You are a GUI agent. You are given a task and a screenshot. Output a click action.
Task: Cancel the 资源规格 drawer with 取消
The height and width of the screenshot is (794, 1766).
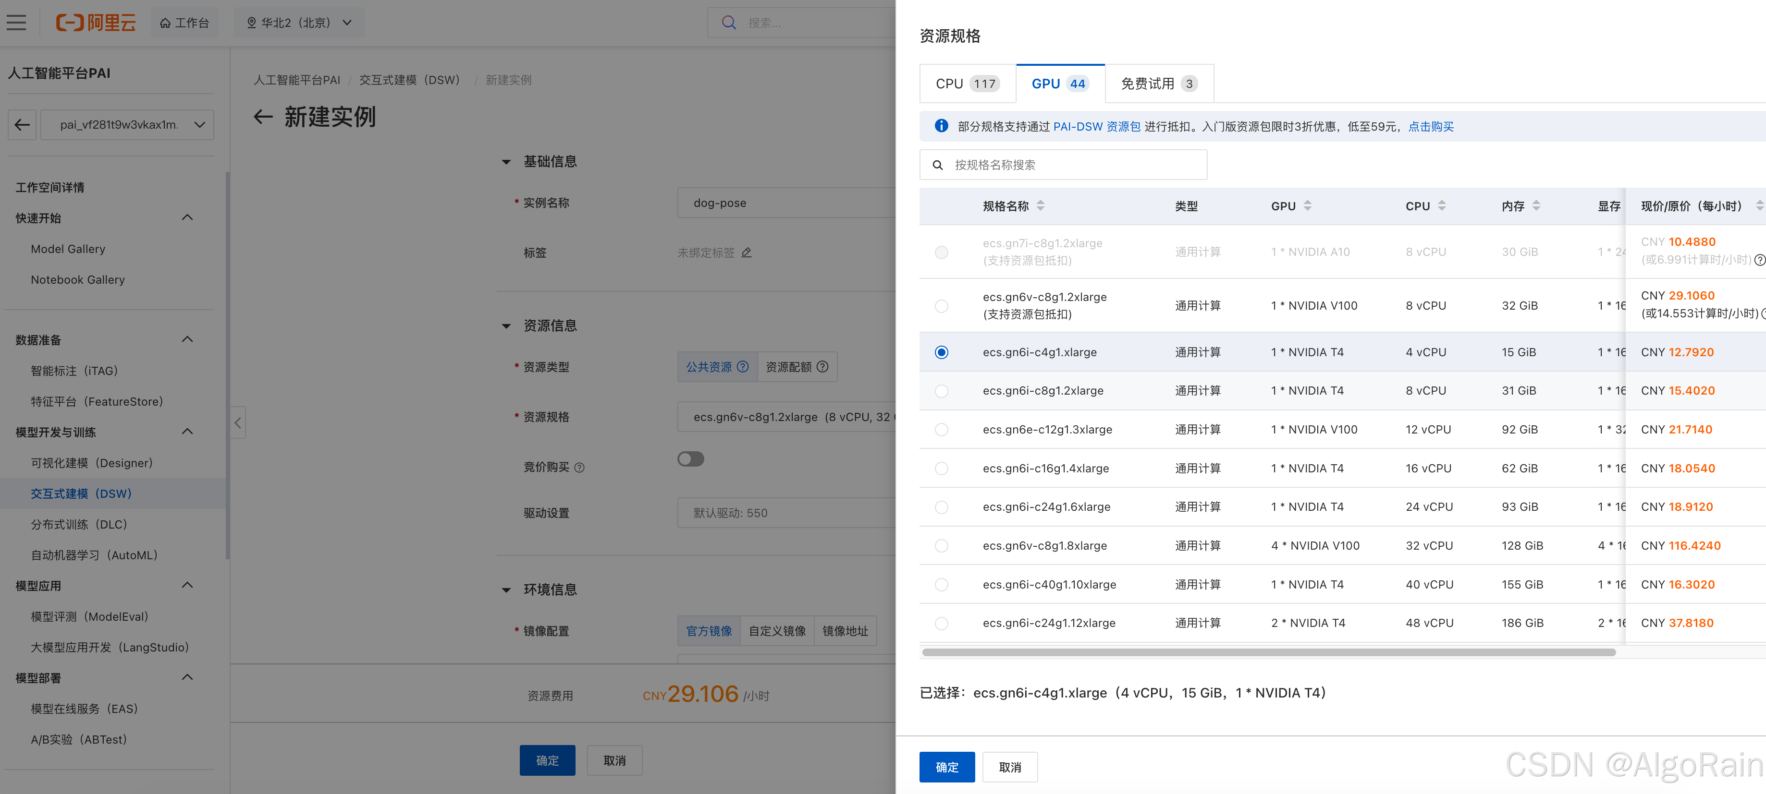pos(1010,767)
